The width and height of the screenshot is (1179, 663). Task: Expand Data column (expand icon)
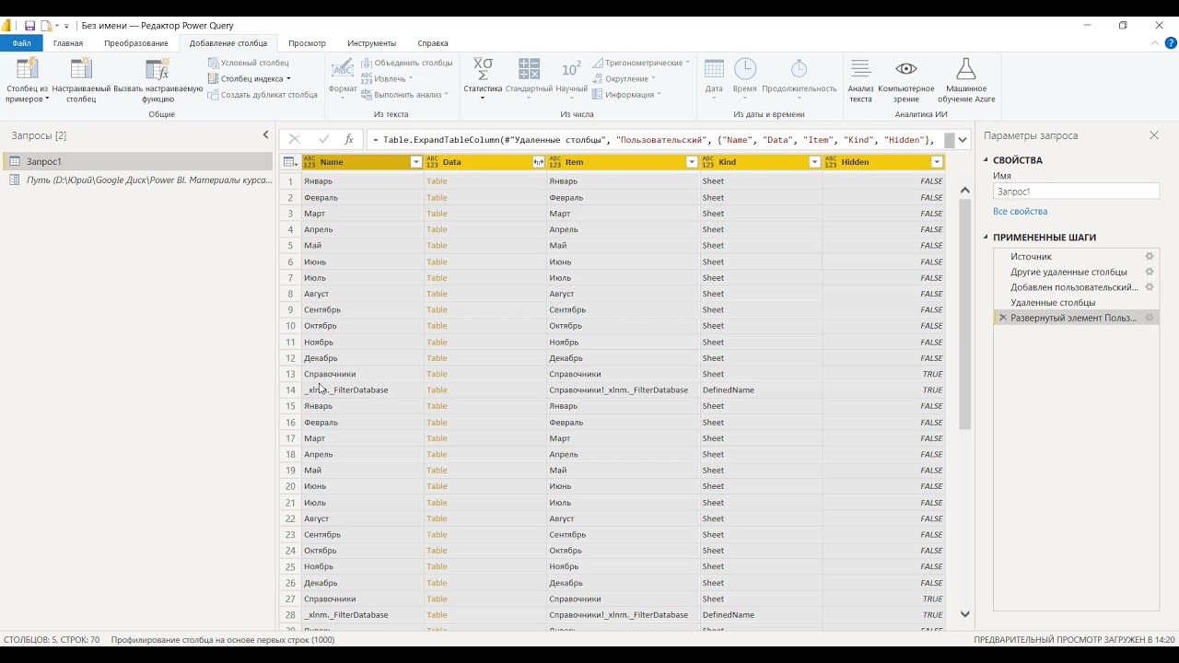click(x=539, y=162)
